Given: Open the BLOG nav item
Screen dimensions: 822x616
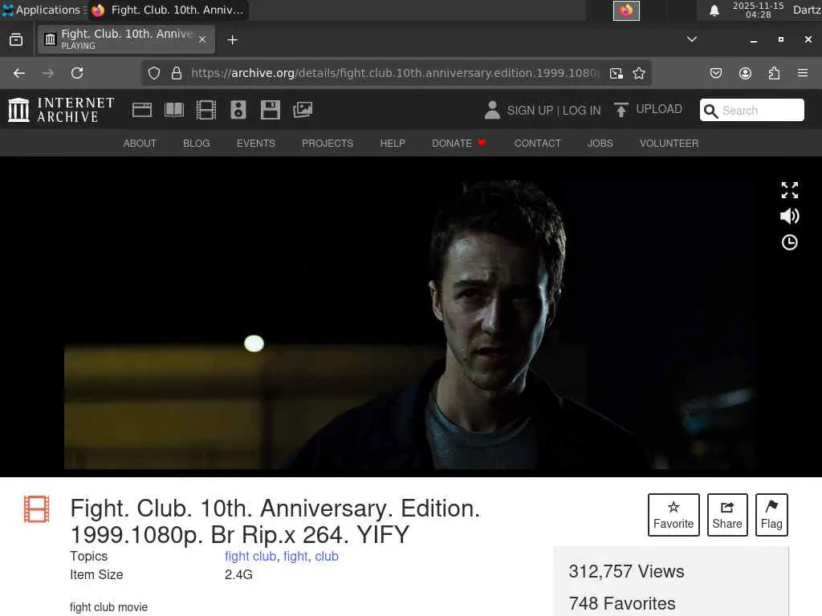Looking at the screenshot, I should [x=197, y=144].
